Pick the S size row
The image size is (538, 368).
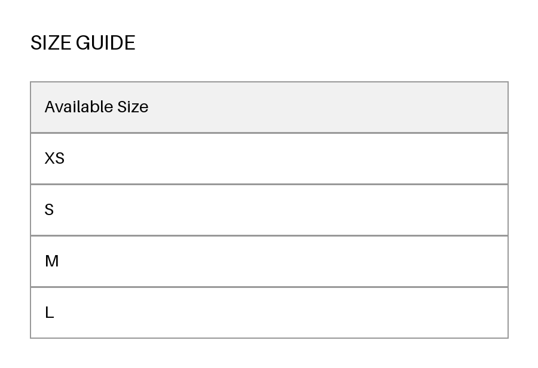(x=270, y=210)
